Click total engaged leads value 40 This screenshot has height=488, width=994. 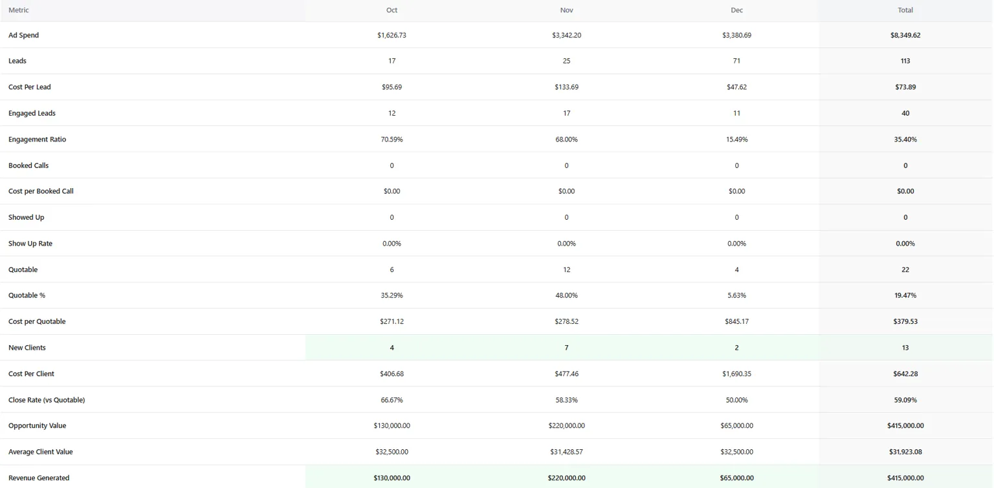[x=905, y=113]
